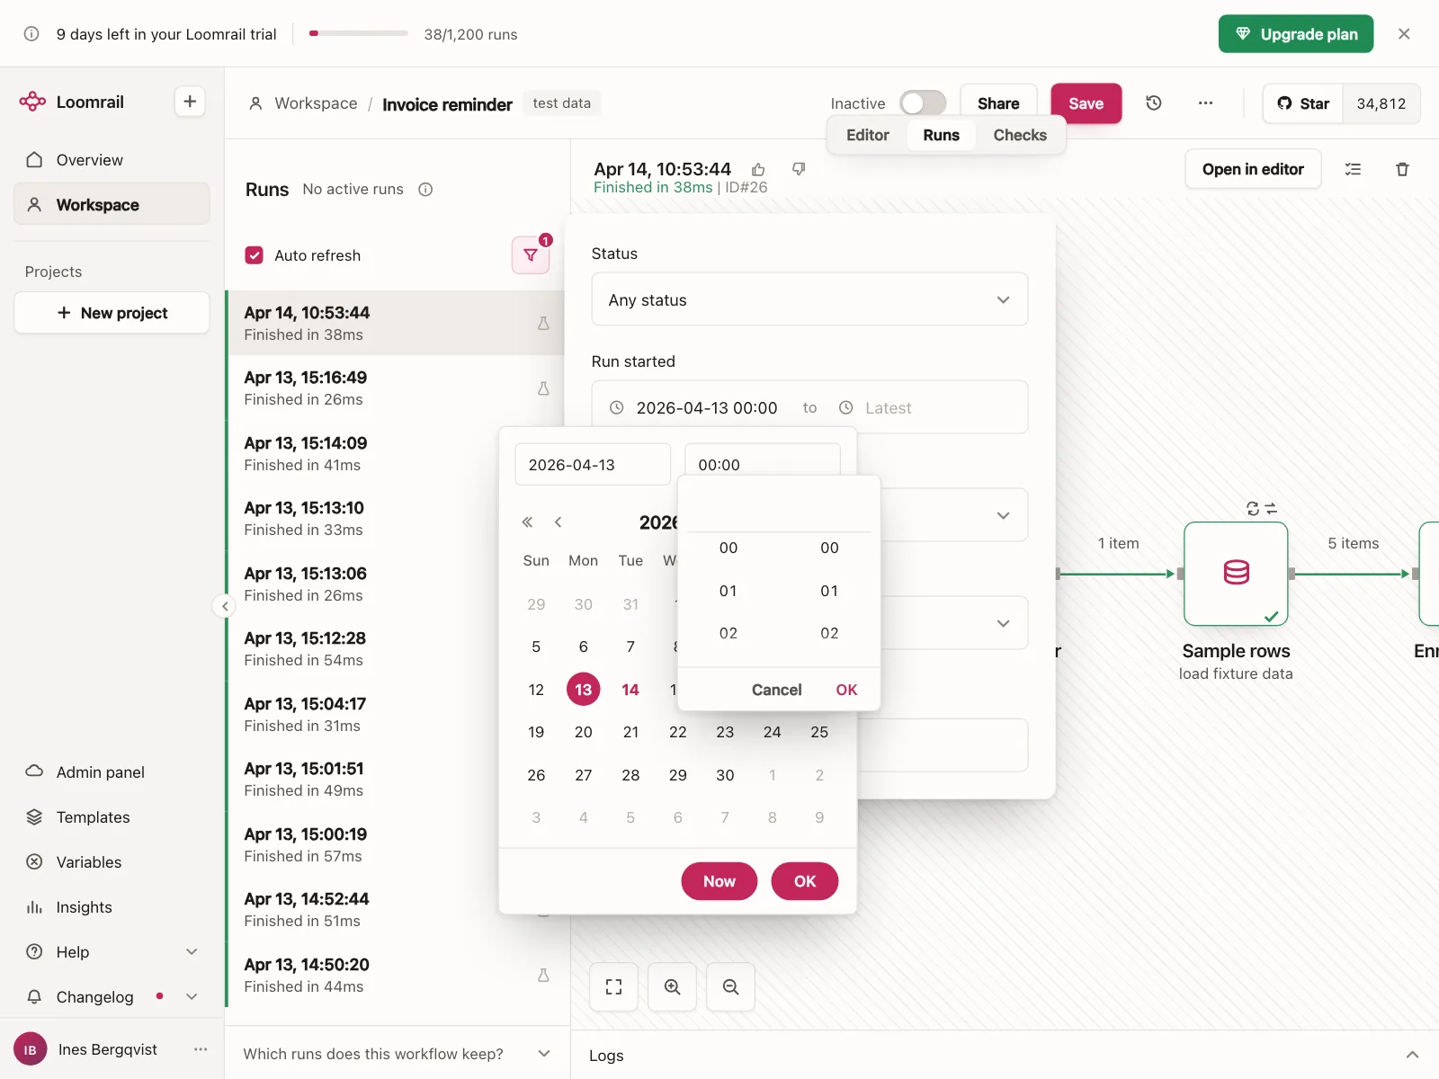Go to previous year in calendar
Screen dimensions: 1439x1079
[527, 522]
